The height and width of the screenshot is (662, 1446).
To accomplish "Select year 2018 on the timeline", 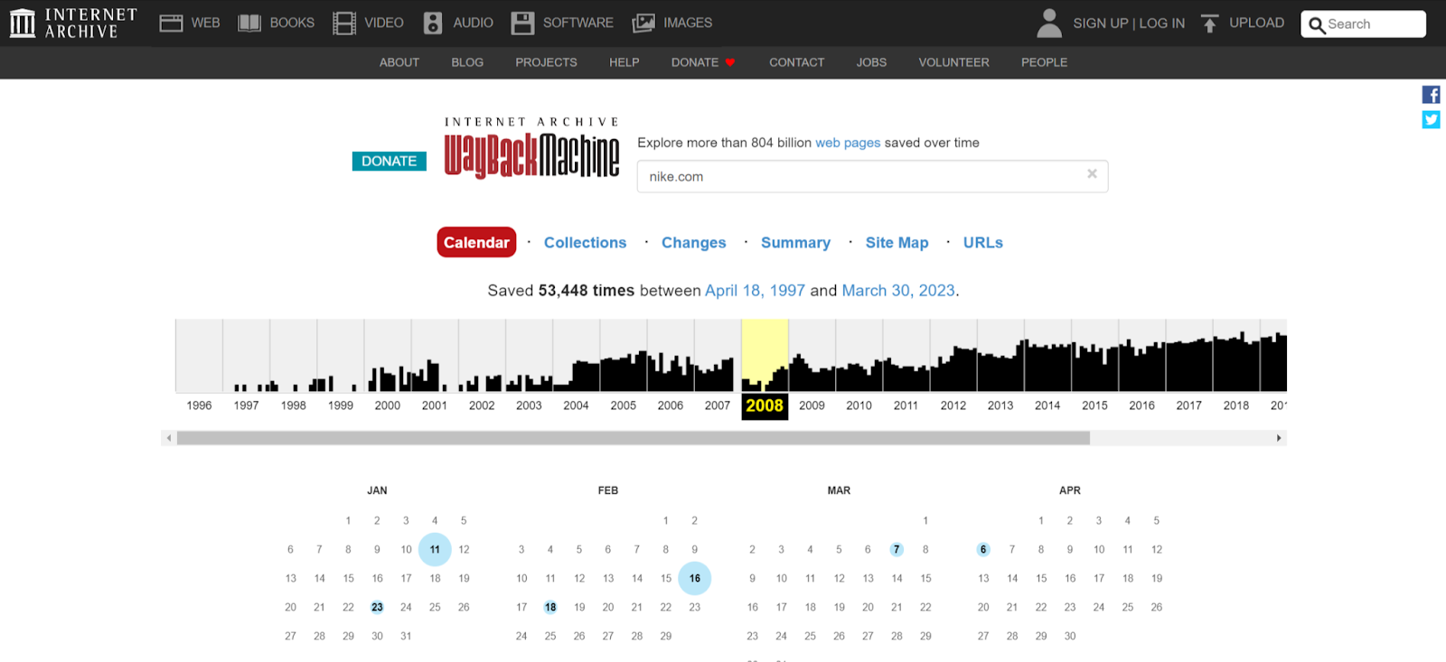I will coord(1235,406).
